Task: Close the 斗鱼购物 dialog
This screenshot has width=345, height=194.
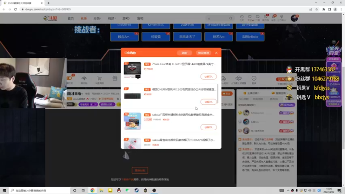Action: point(216,53)
